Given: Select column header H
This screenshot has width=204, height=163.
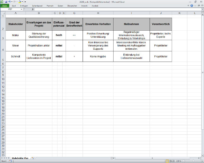Looking at the screenshot, I should point(98,13).
